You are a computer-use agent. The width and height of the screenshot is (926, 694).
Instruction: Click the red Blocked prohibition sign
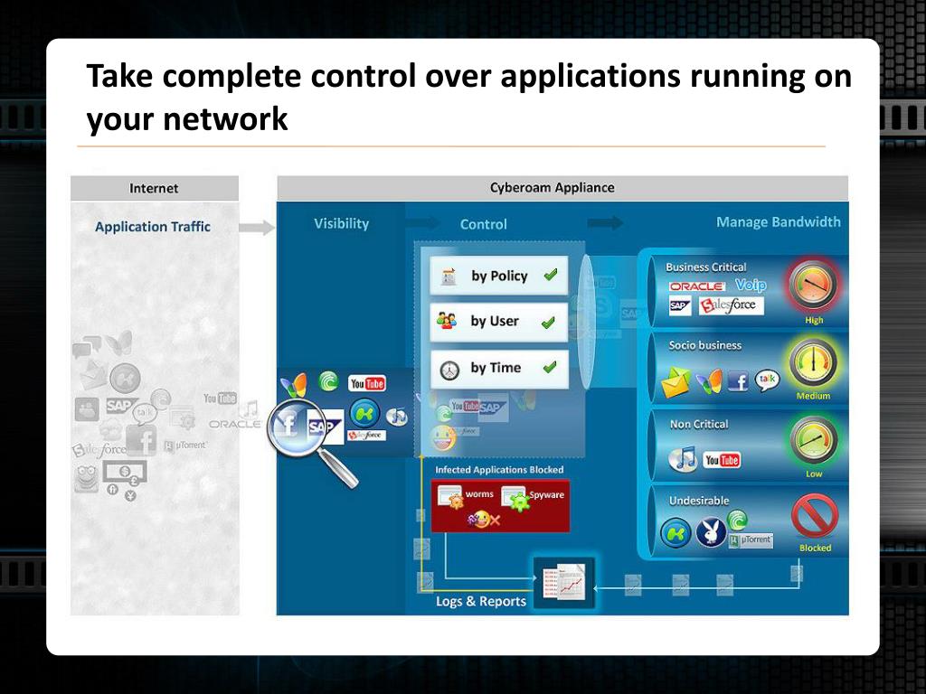coord(814,518)
